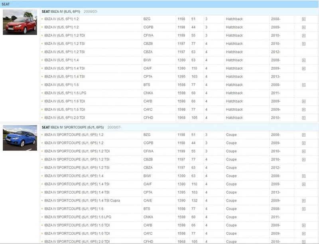Click date 2008/07- in Sportcoupe heading
This screenshot has height=244, width=319.
[x=114, y=128]
